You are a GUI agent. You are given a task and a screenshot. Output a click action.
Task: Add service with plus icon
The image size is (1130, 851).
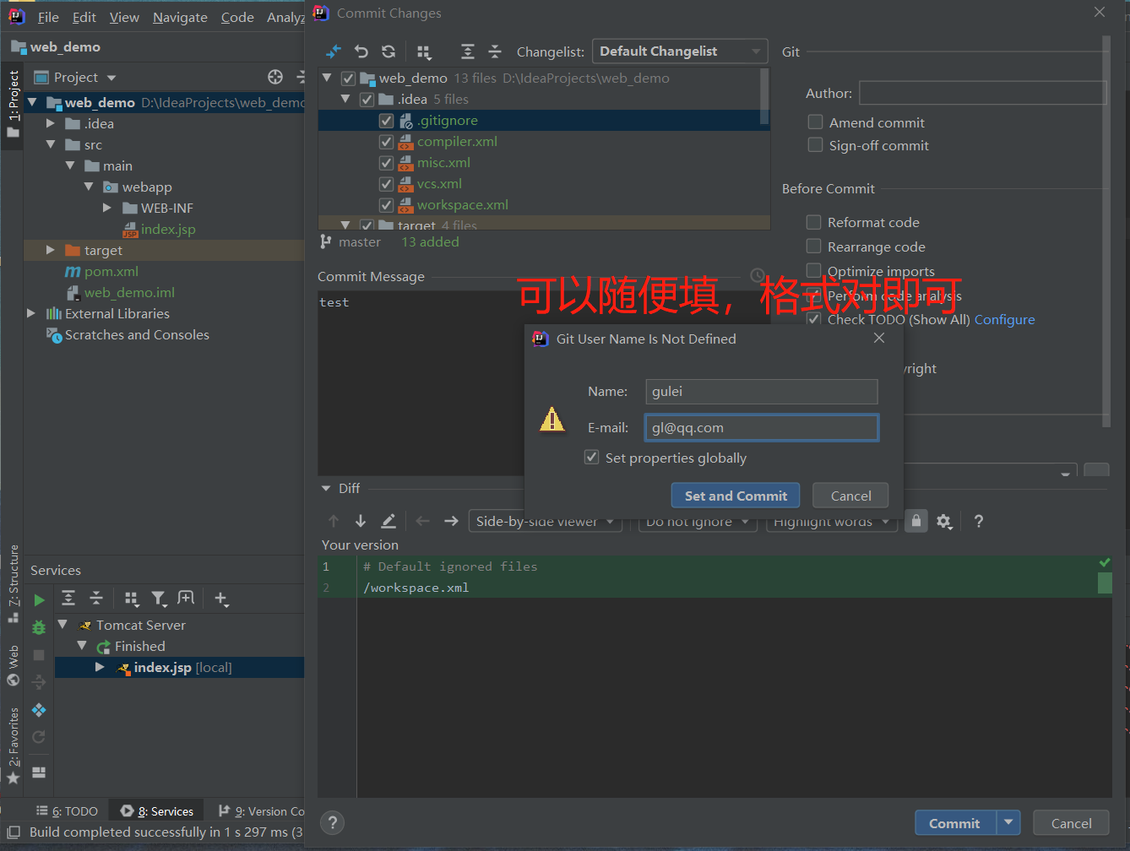221,599
